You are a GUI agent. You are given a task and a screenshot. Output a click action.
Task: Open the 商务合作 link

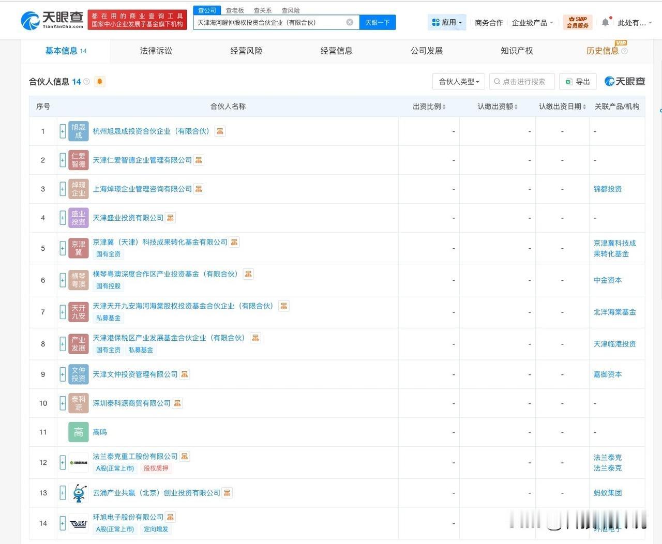tap(489, 23)
